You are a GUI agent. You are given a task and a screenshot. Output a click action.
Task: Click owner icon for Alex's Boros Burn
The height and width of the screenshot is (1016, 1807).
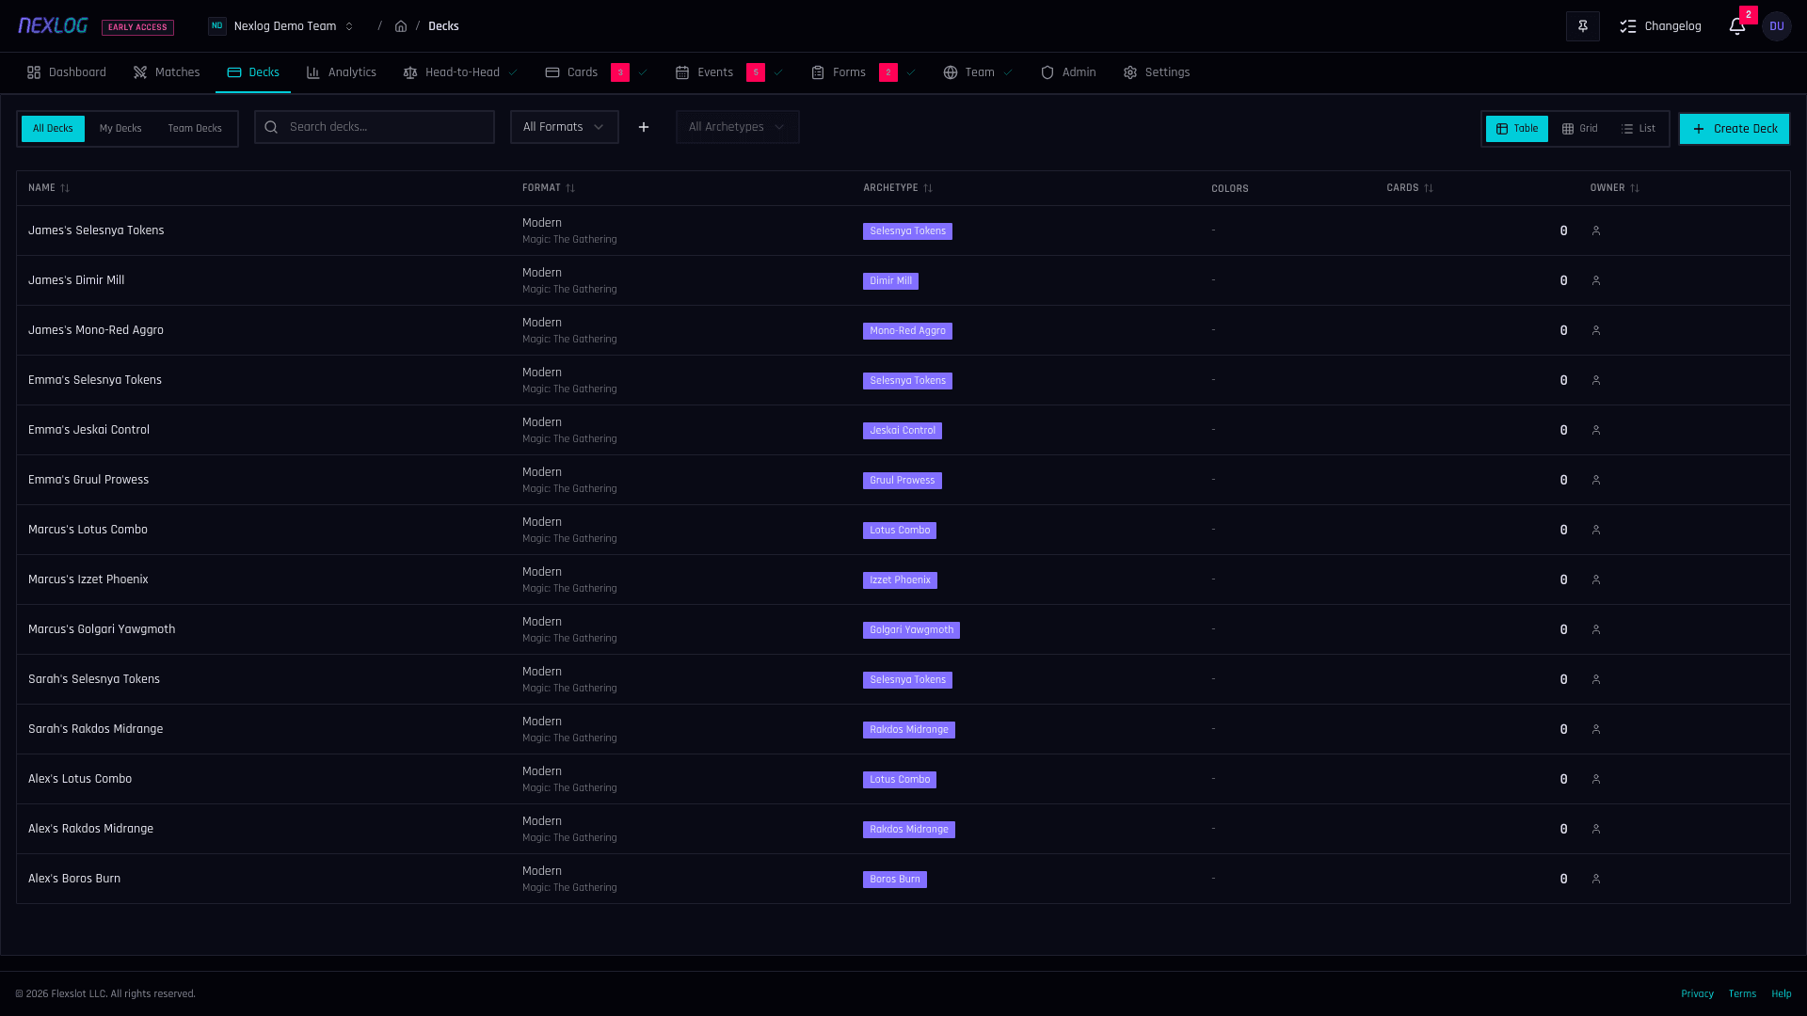[x=1596, y=879]
